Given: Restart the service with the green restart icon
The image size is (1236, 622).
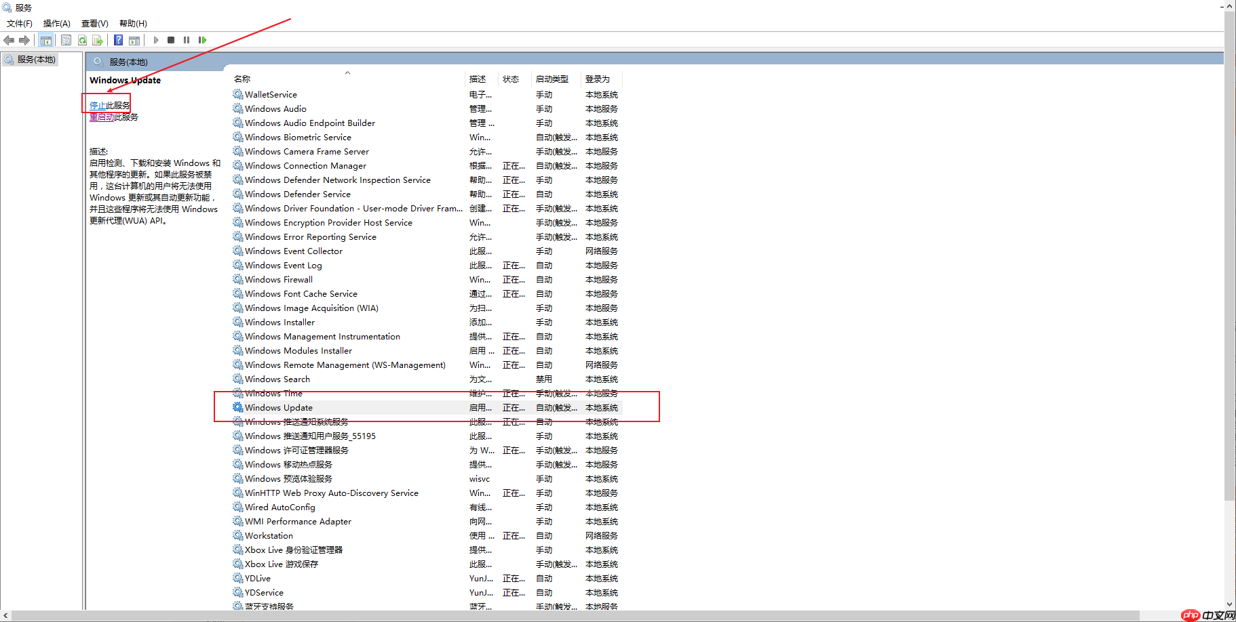Looking at the screenshot, I should tap(202, 40).
